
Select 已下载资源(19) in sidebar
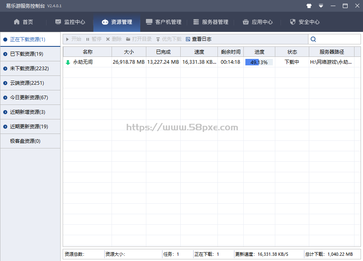point(30,54)
